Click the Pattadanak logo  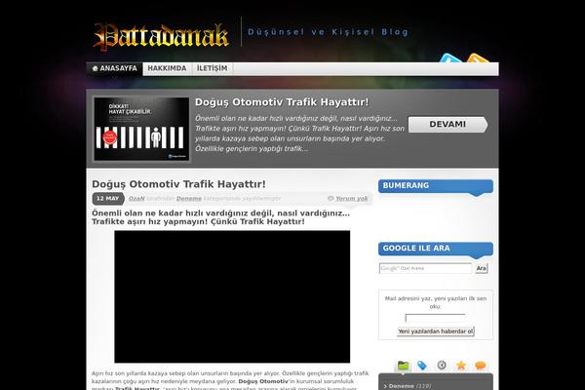(161, 36)
